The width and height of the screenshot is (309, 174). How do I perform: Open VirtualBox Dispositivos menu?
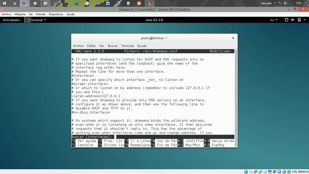56,14
